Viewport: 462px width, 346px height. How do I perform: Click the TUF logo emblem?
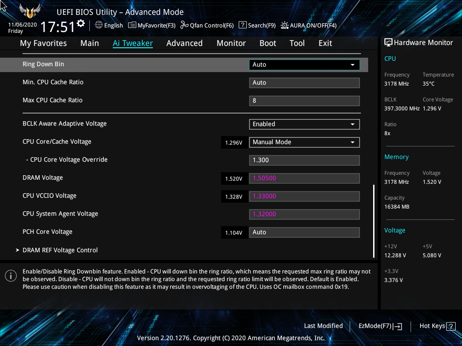(x=30, y=11)
